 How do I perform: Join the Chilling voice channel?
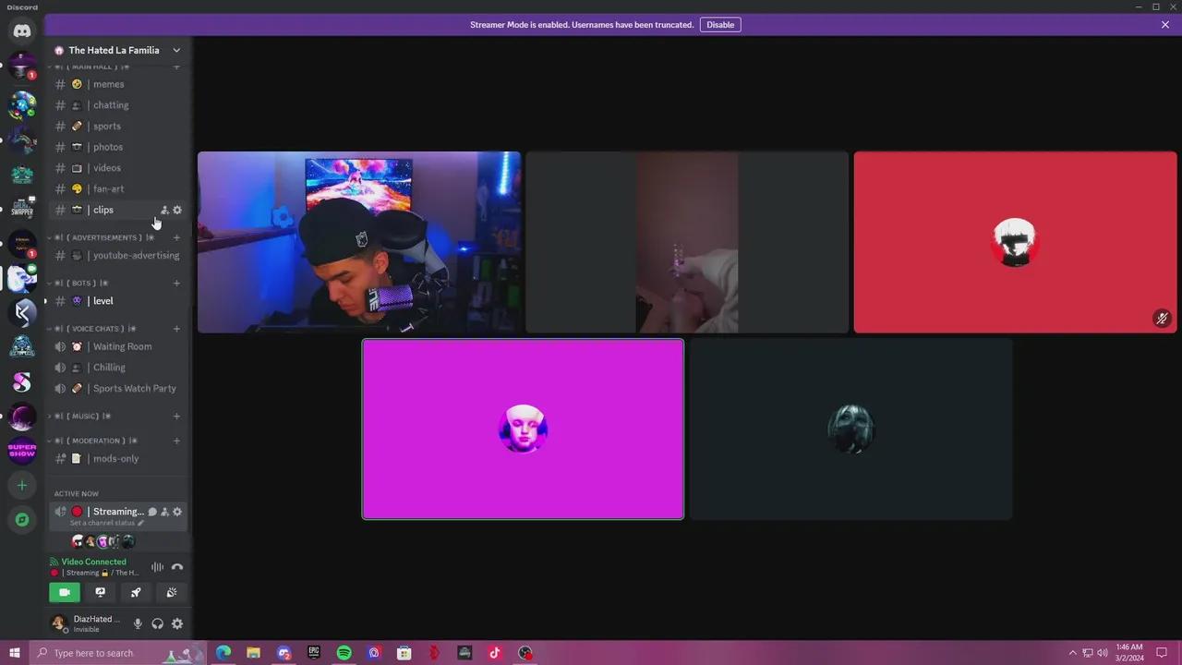coord(118,368)
